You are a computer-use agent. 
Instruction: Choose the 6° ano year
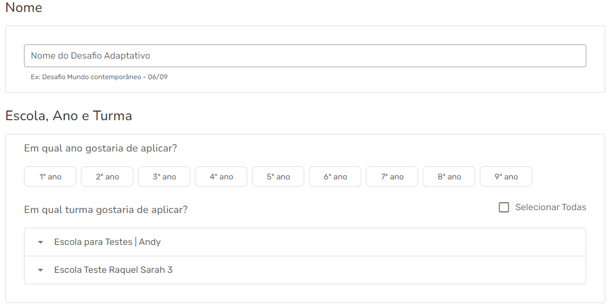coord(335,177)
